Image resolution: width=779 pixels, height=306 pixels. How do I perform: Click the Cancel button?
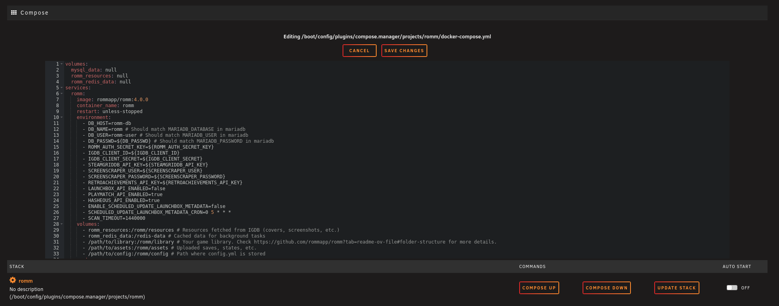359,51
